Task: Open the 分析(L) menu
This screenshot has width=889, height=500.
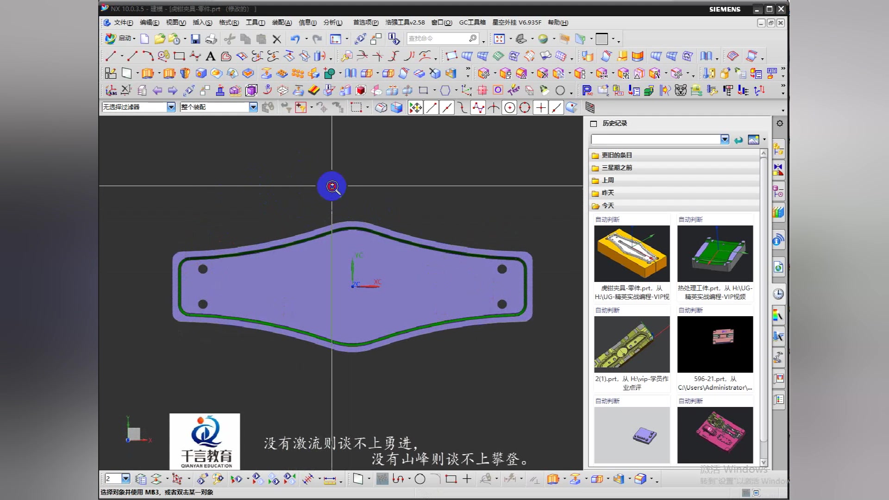Action: [332, 22]
